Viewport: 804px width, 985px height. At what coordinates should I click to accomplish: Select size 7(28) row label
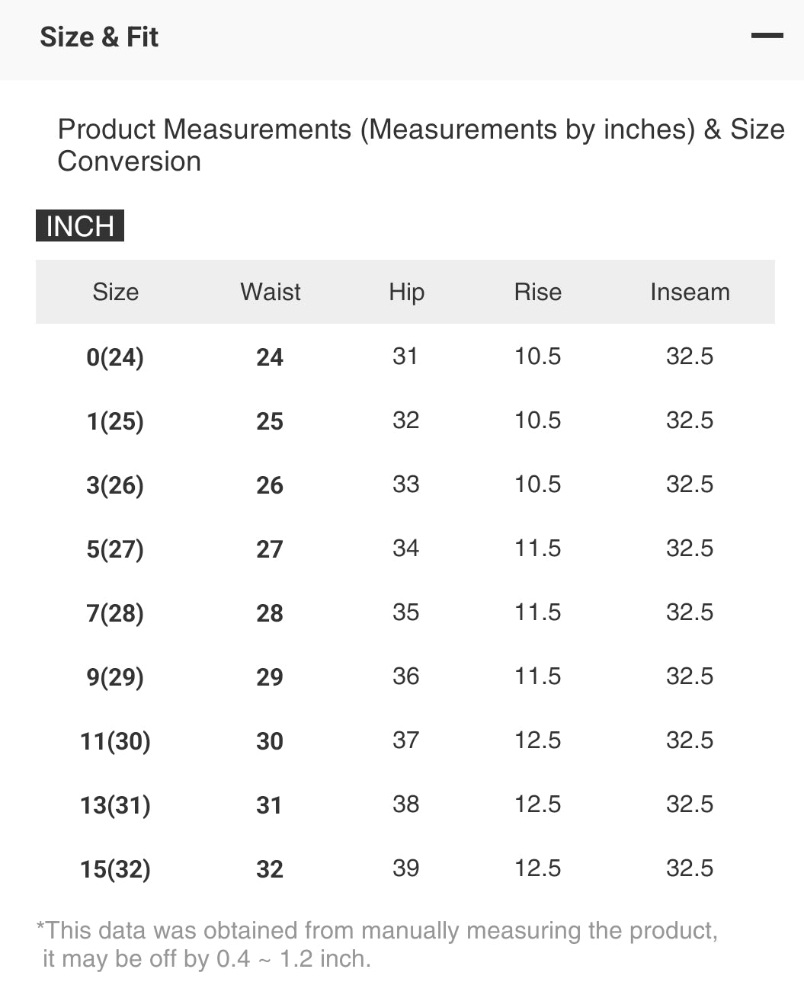tap(116, 612)
